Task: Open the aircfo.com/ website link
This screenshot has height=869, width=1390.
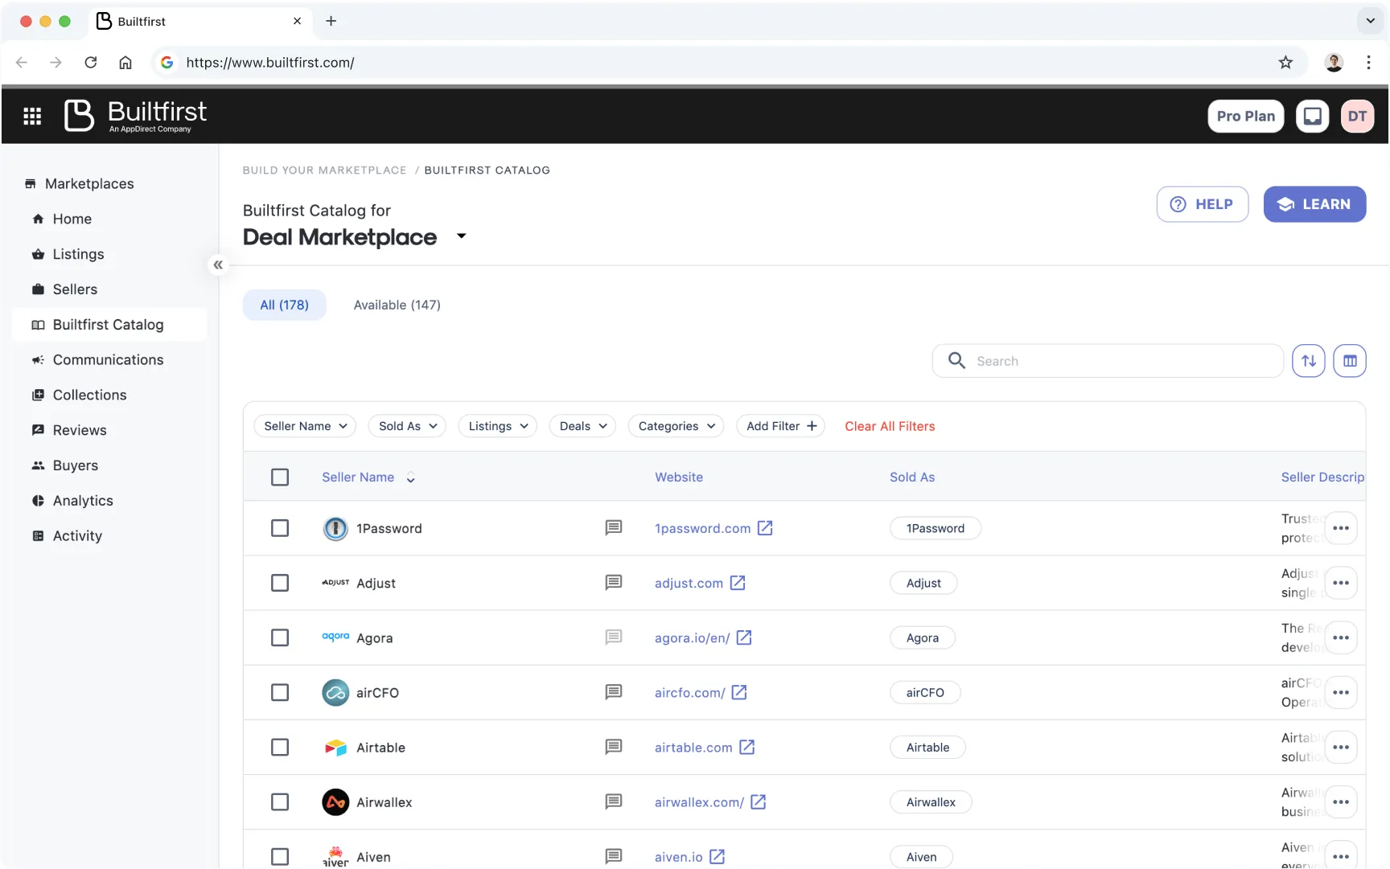Action: [x=690, y=692]
